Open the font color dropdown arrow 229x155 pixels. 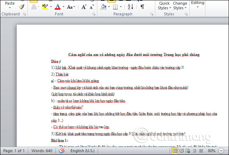(x=64, y=6)
